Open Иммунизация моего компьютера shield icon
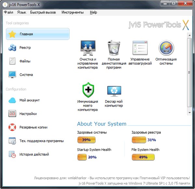This screenshot has width=195, height=189. pyautogui.click(x=88, y=90)
